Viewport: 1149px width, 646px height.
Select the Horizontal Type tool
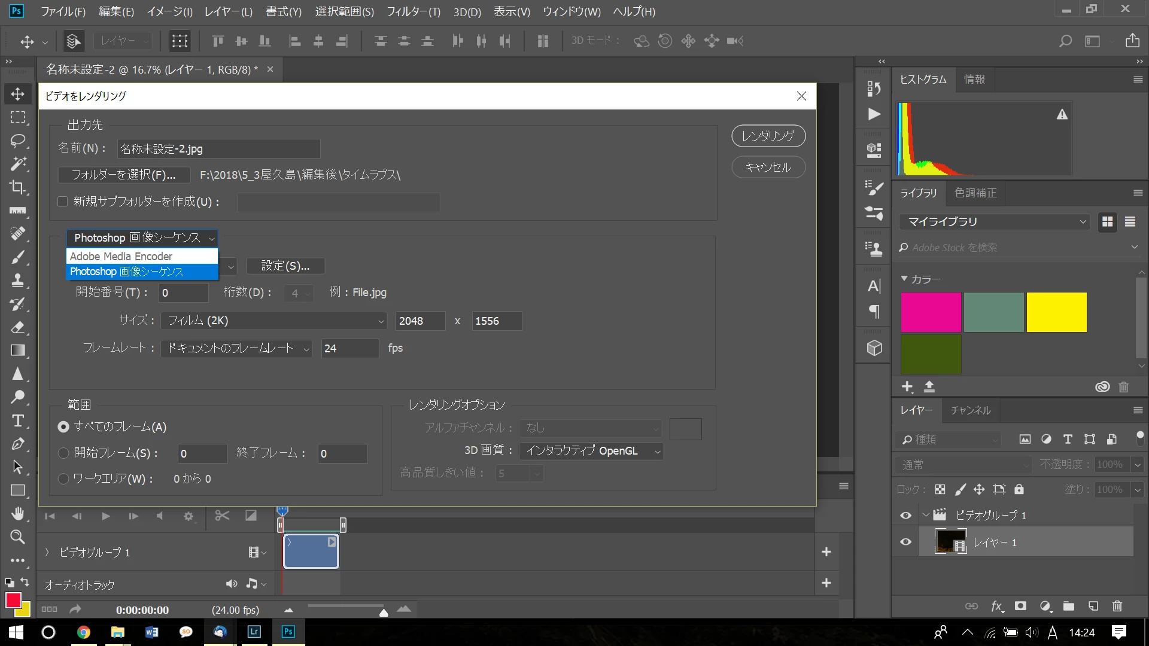pyautogui.click(x=18, y=420)
